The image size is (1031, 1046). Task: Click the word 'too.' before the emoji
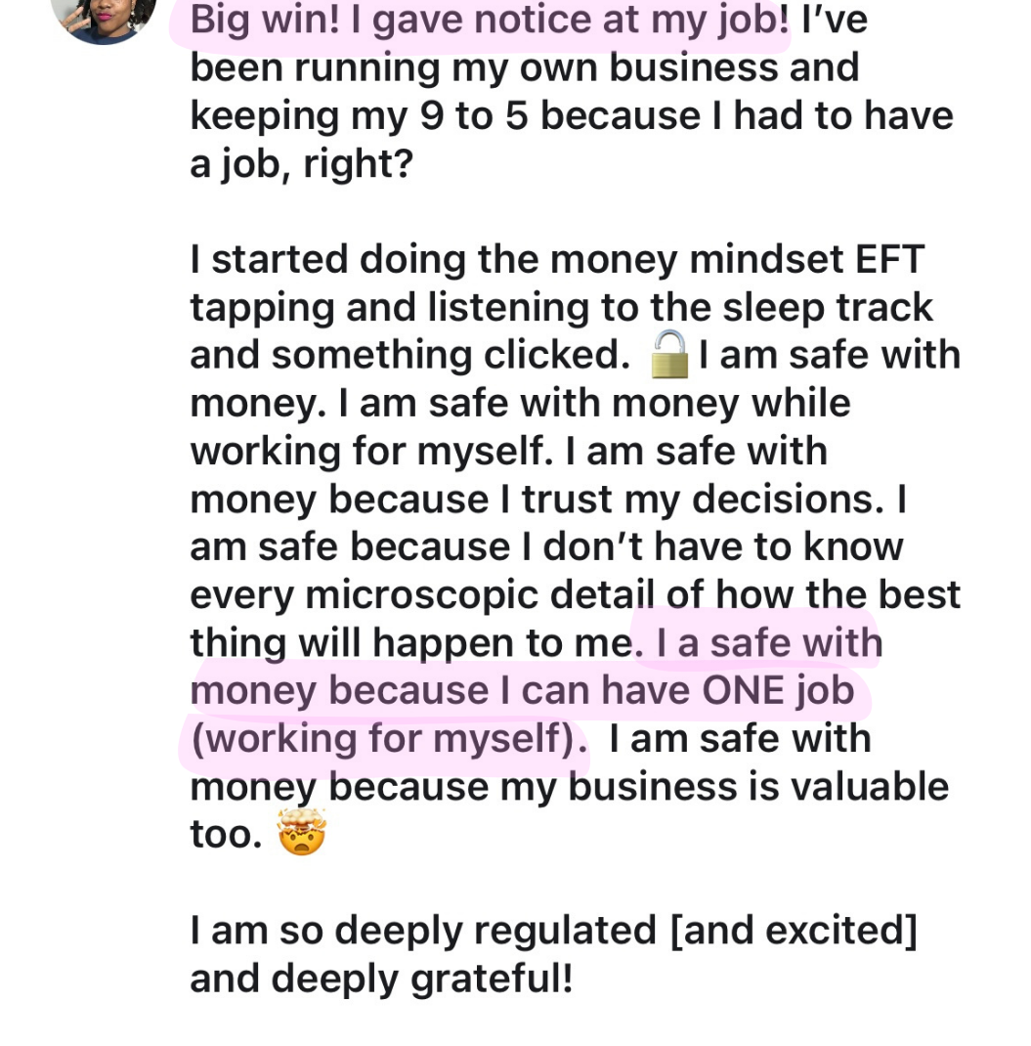227,835
